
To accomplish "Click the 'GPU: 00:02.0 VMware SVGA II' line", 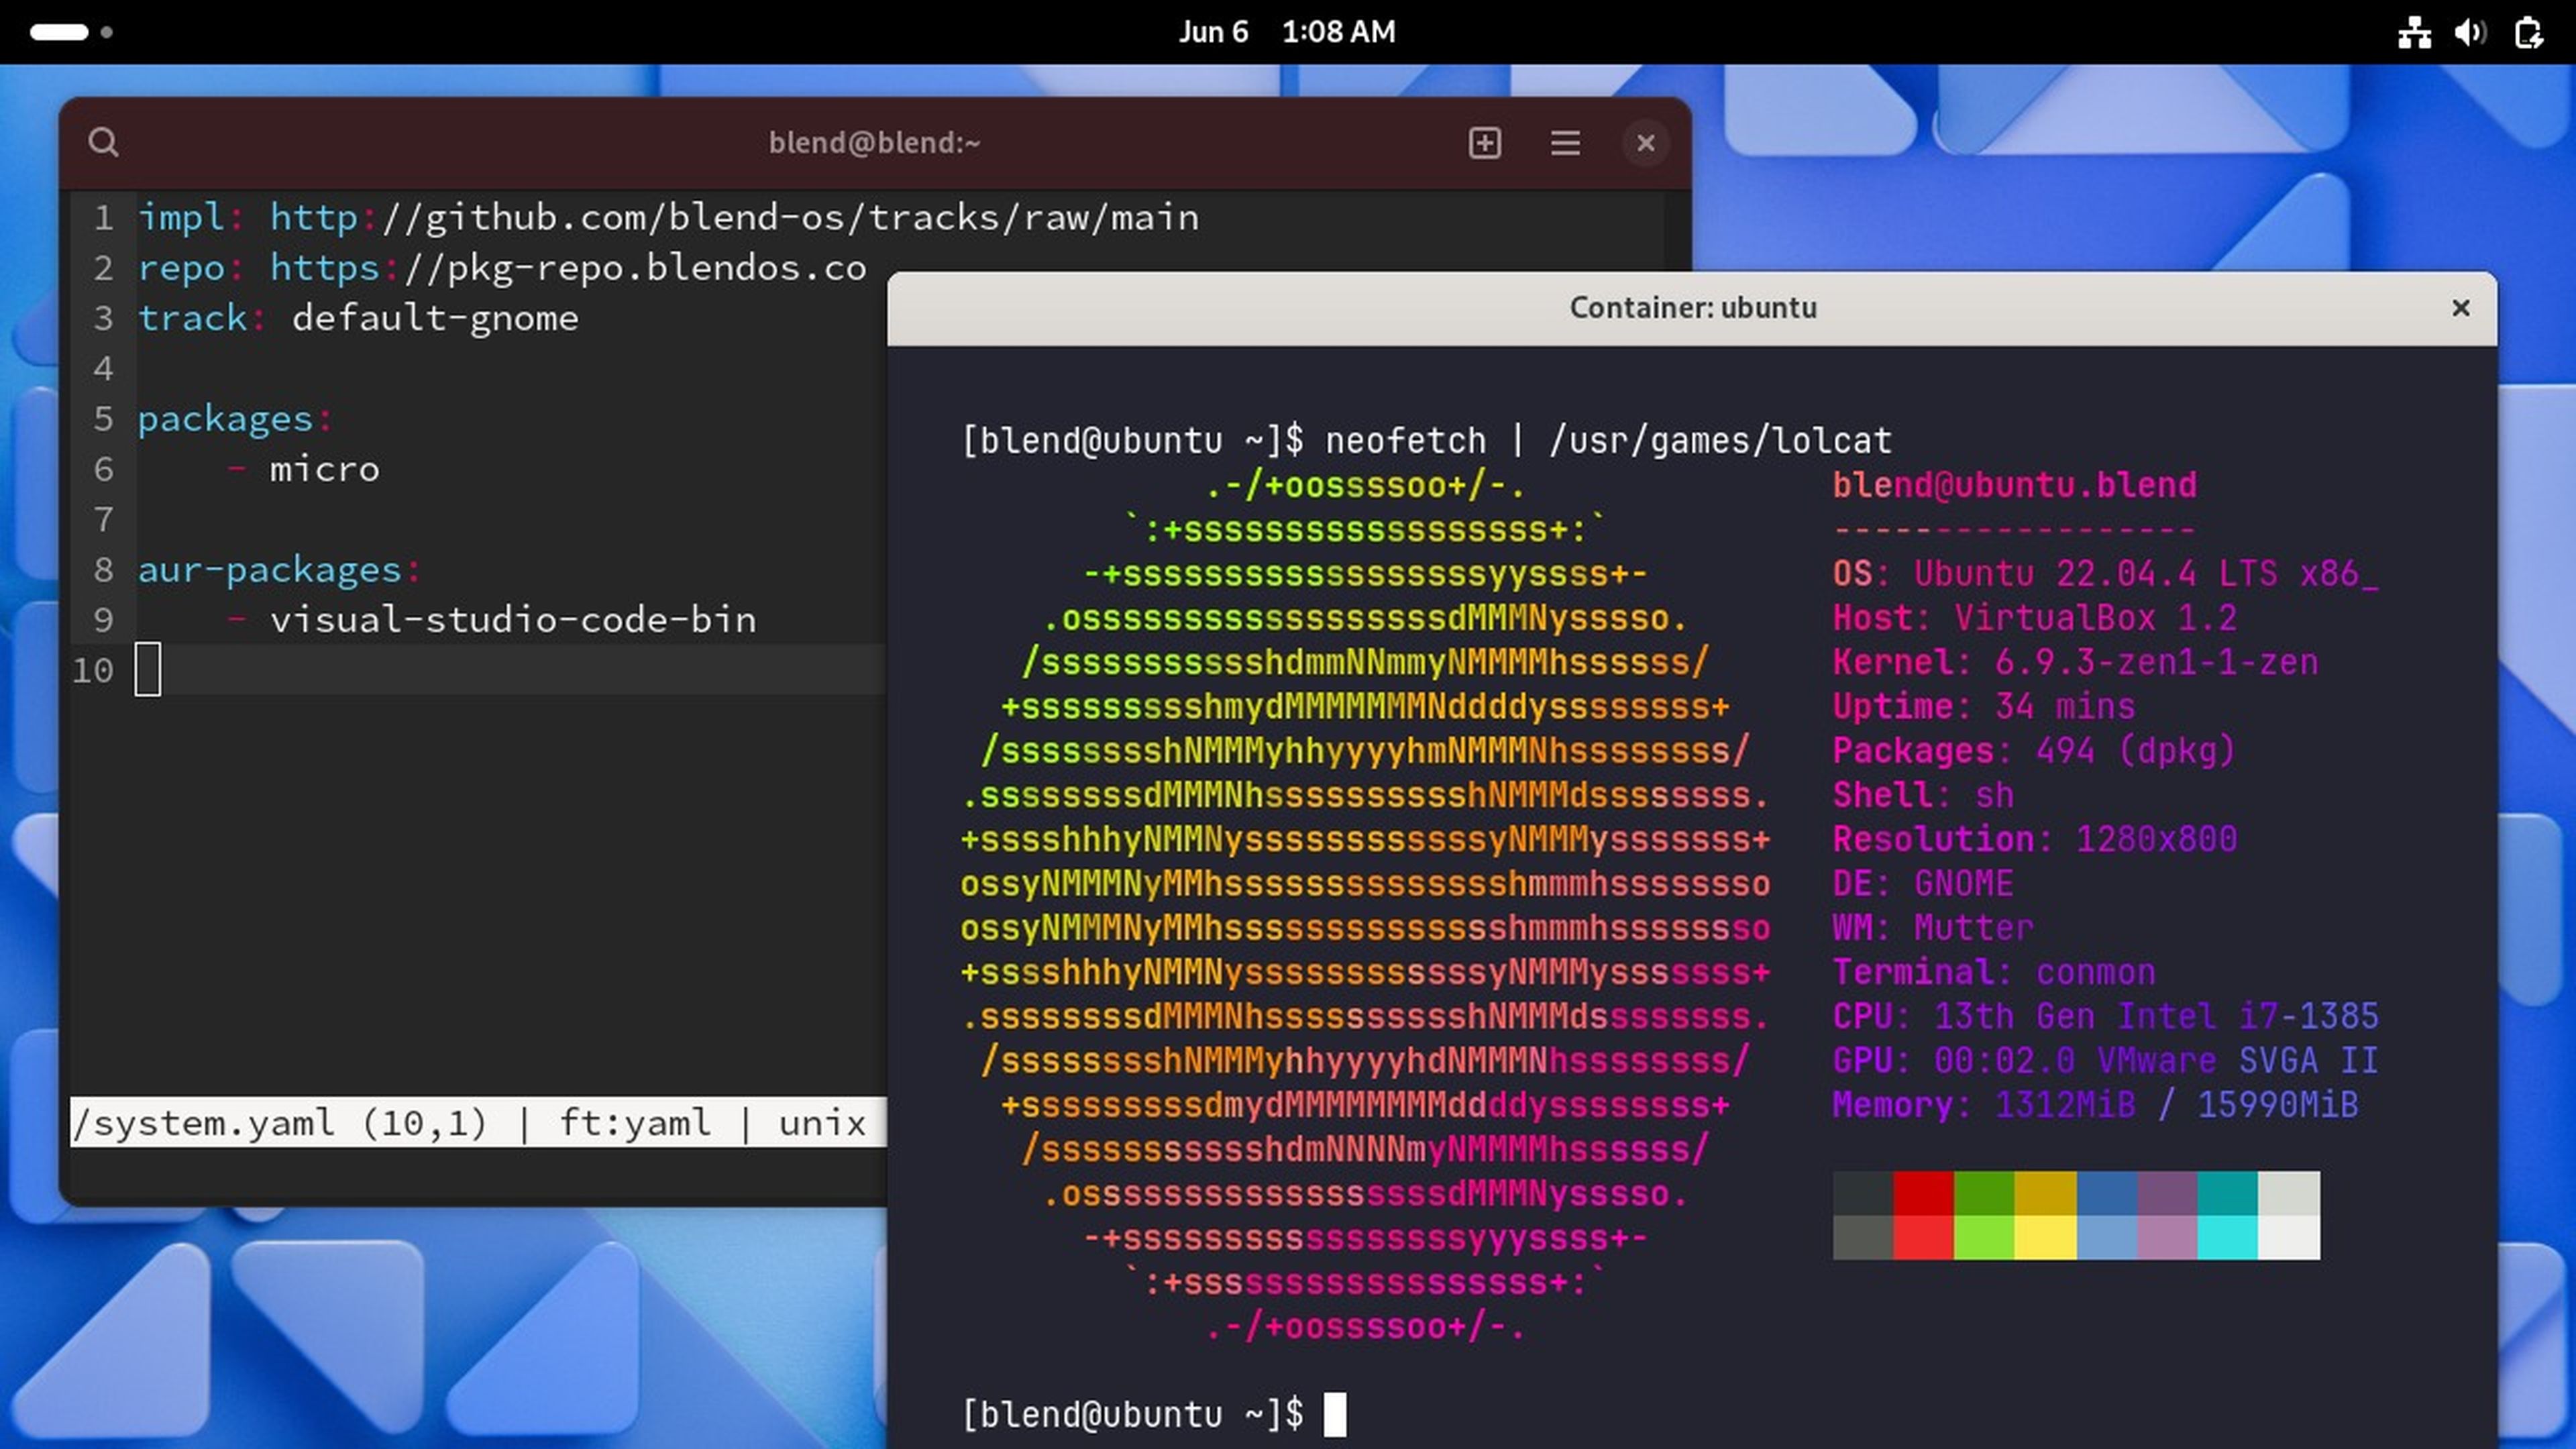I will (x=2105, y=1061).
